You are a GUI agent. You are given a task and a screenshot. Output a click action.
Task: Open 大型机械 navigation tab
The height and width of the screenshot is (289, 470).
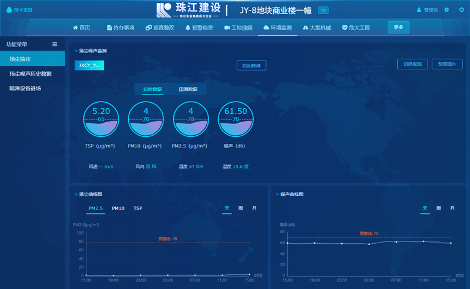click(316, 28)
